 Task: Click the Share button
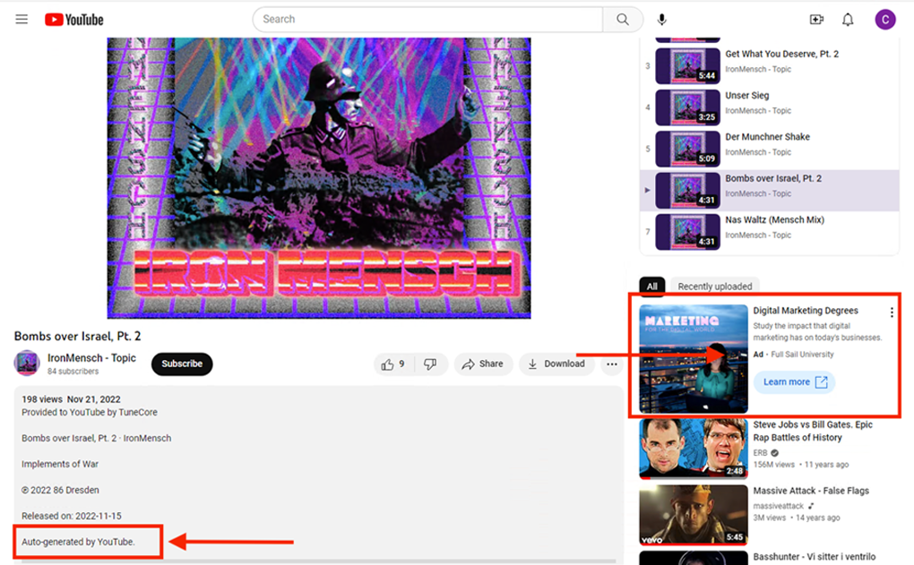click(482, 364)
